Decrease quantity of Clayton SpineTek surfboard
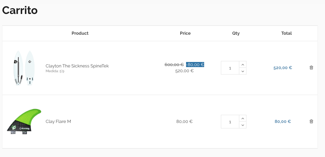Viewport: 325px width, 157px height. tap(242, 71)
